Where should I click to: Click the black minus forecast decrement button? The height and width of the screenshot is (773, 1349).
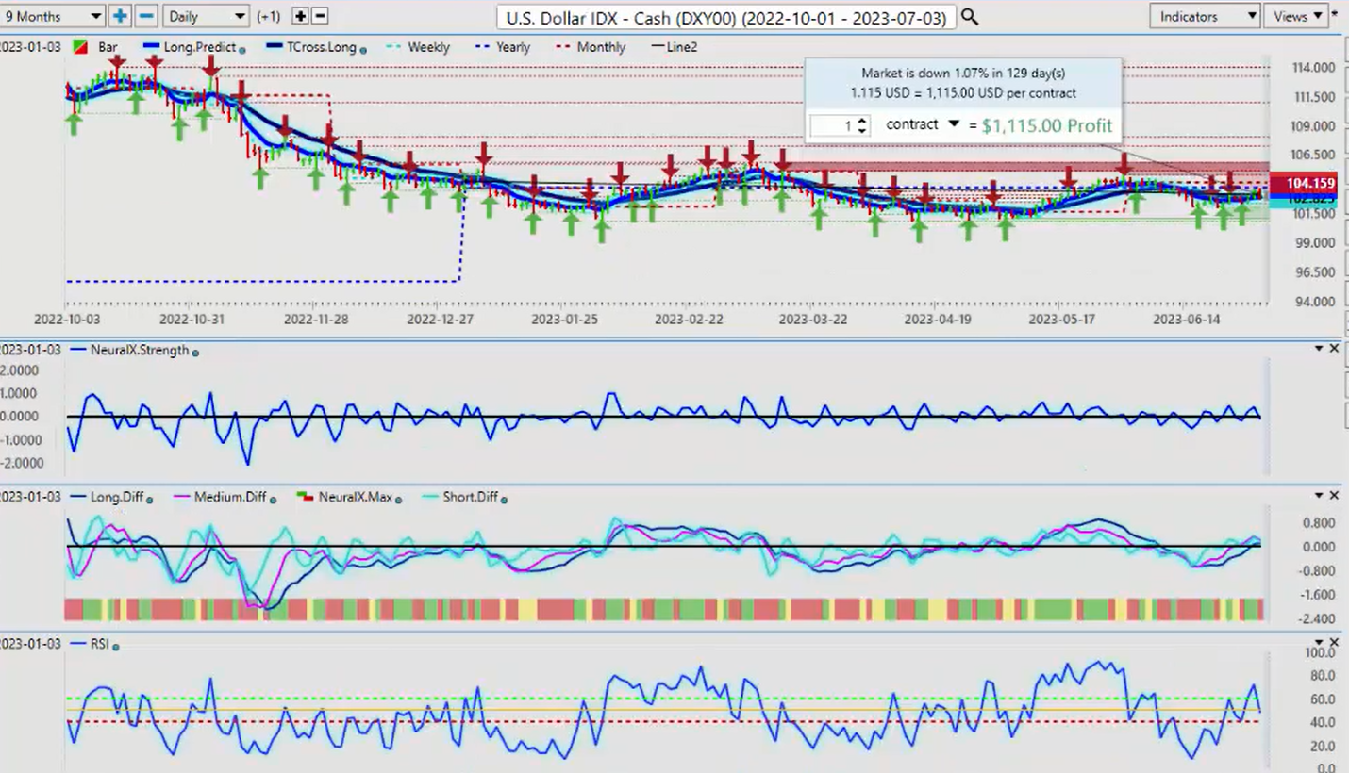[x=320, y=16]
